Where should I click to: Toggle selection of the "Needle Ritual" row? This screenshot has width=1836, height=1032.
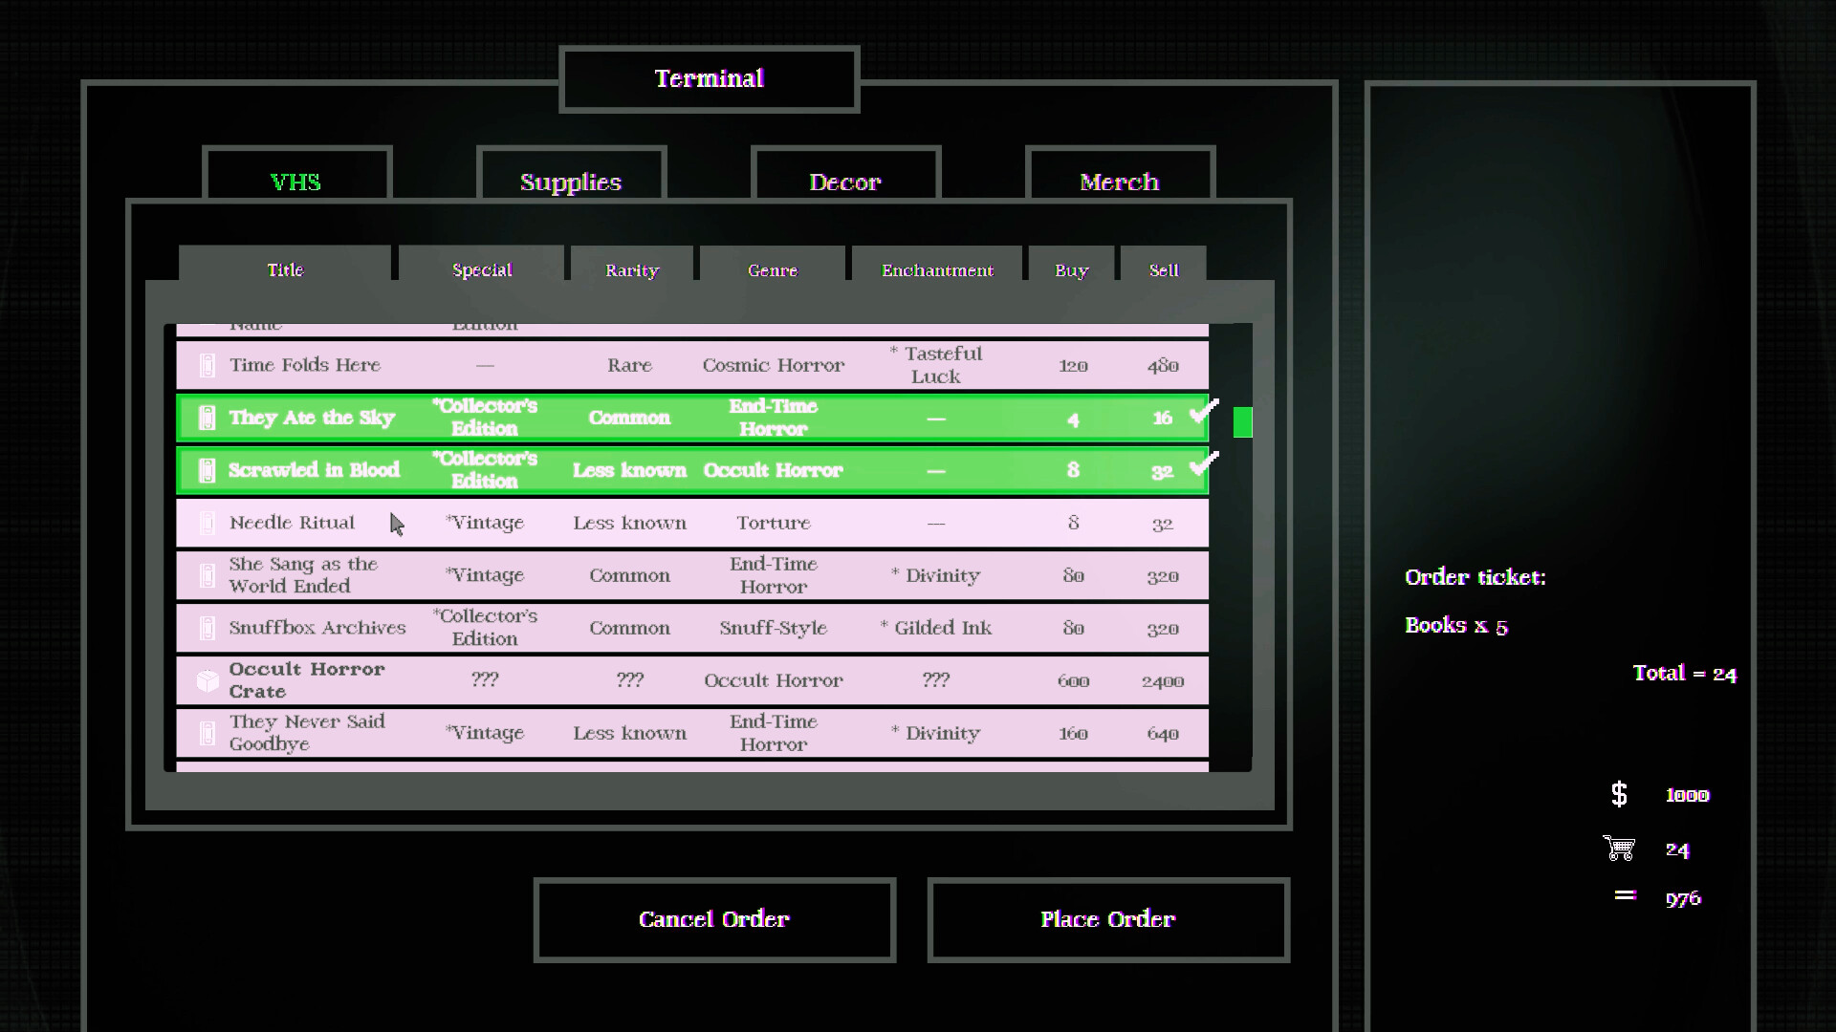click(x=669, y=523)
